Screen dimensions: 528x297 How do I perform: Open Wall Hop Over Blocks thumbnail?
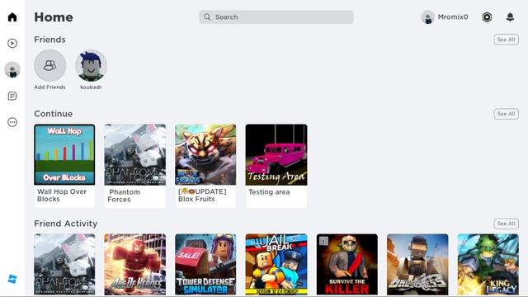tap(64, 154)
